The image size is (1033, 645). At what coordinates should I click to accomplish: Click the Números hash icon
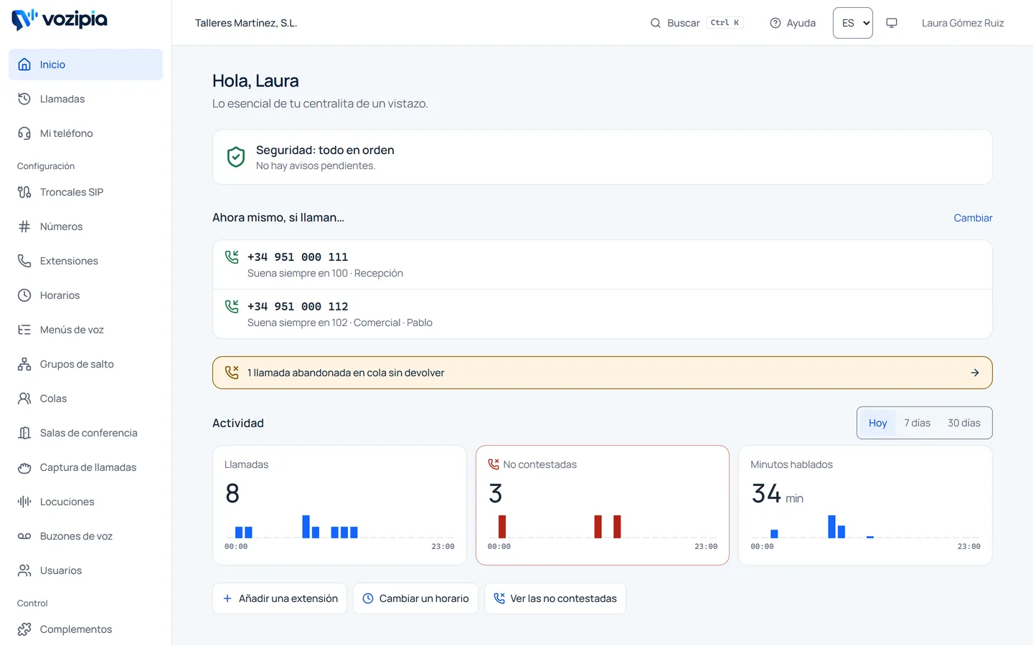[24, 226]
